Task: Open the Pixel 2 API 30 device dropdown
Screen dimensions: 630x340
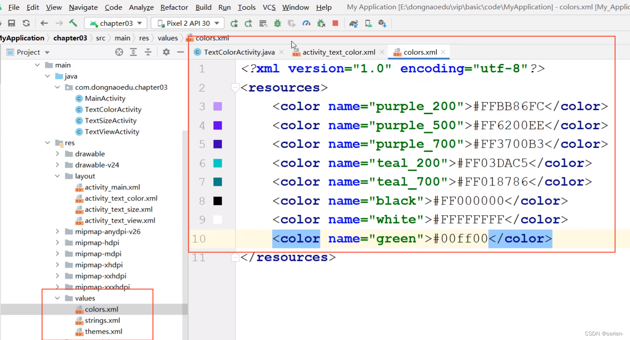Action: tap(187, 23)
